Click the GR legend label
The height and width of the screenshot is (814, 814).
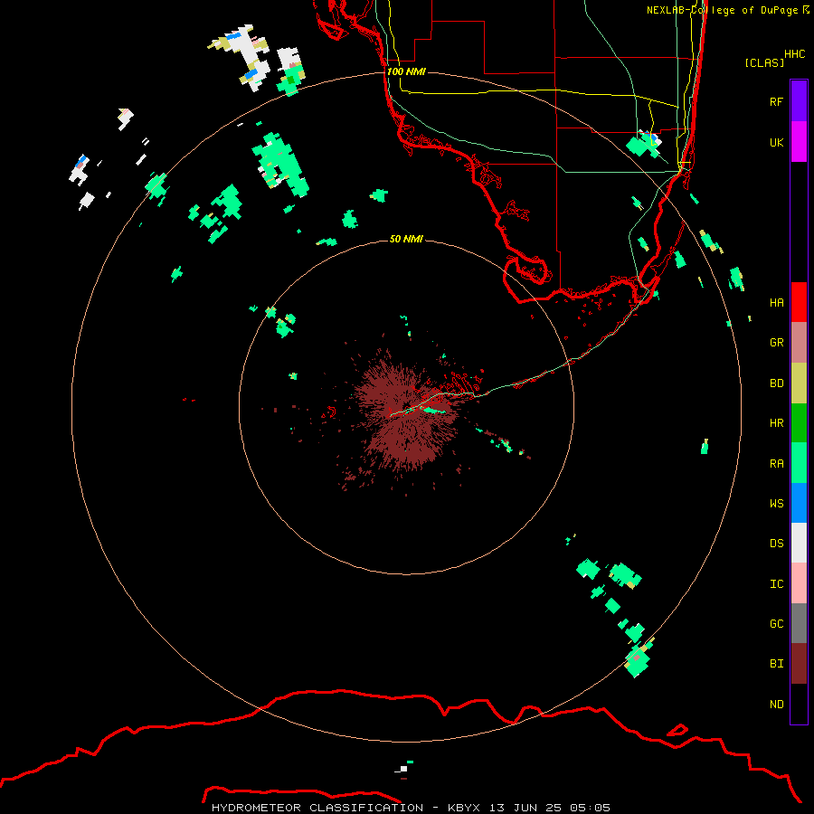point(776,343)
